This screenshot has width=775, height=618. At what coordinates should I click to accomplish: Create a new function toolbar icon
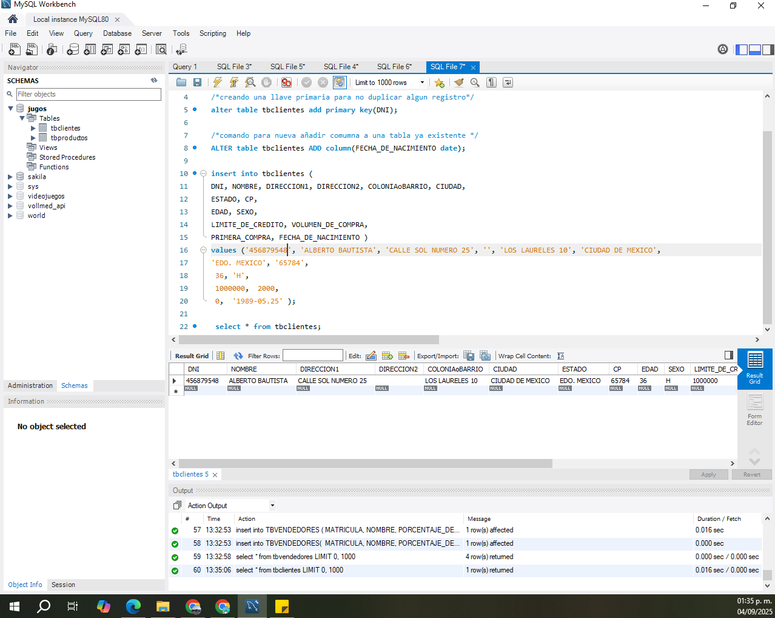(x=141, y=50)
